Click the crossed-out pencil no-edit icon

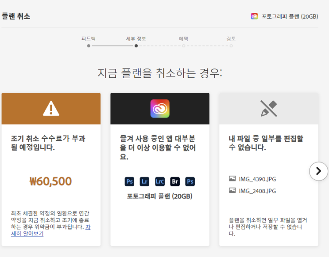[269, 109]
